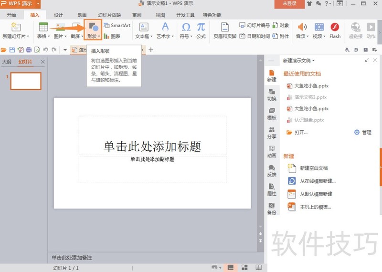Open the 属性 properties sidebar panel
The height and width of the screenshot is (272, 382).
click(272, 190)
